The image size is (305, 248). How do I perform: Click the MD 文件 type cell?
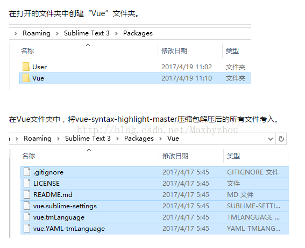coord(240,195)
